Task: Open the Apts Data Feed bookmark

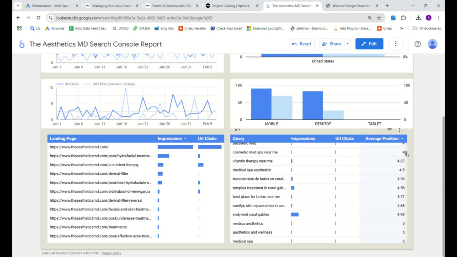Action: pyautogui.click(x=88, y=28)
